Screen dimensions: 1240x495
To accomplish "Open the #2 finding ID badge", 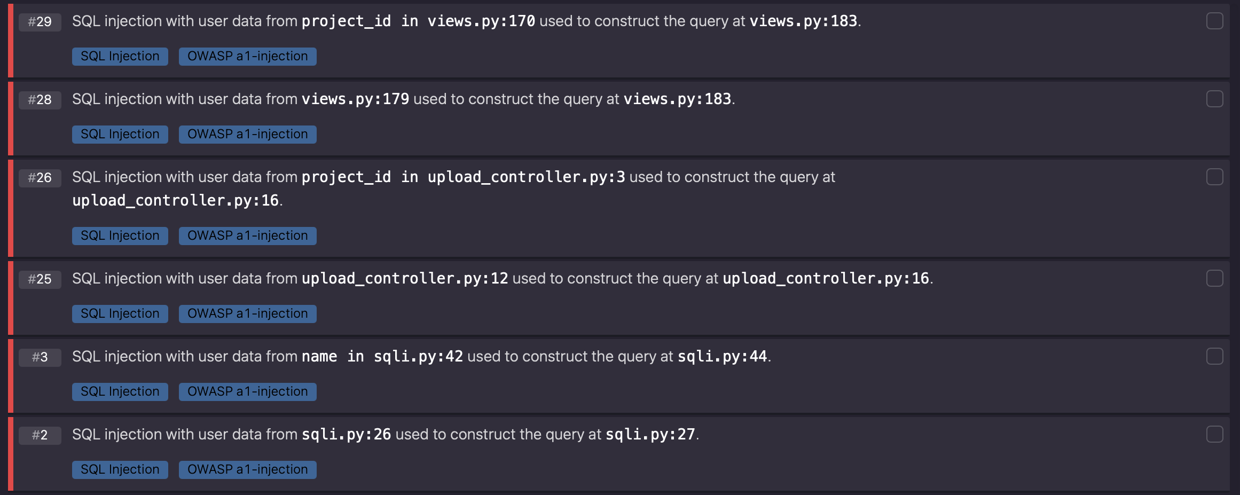I will click(x=40, y=435).
